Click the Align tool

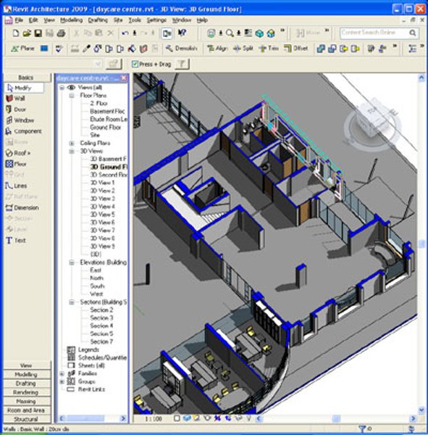coord(217,49)
